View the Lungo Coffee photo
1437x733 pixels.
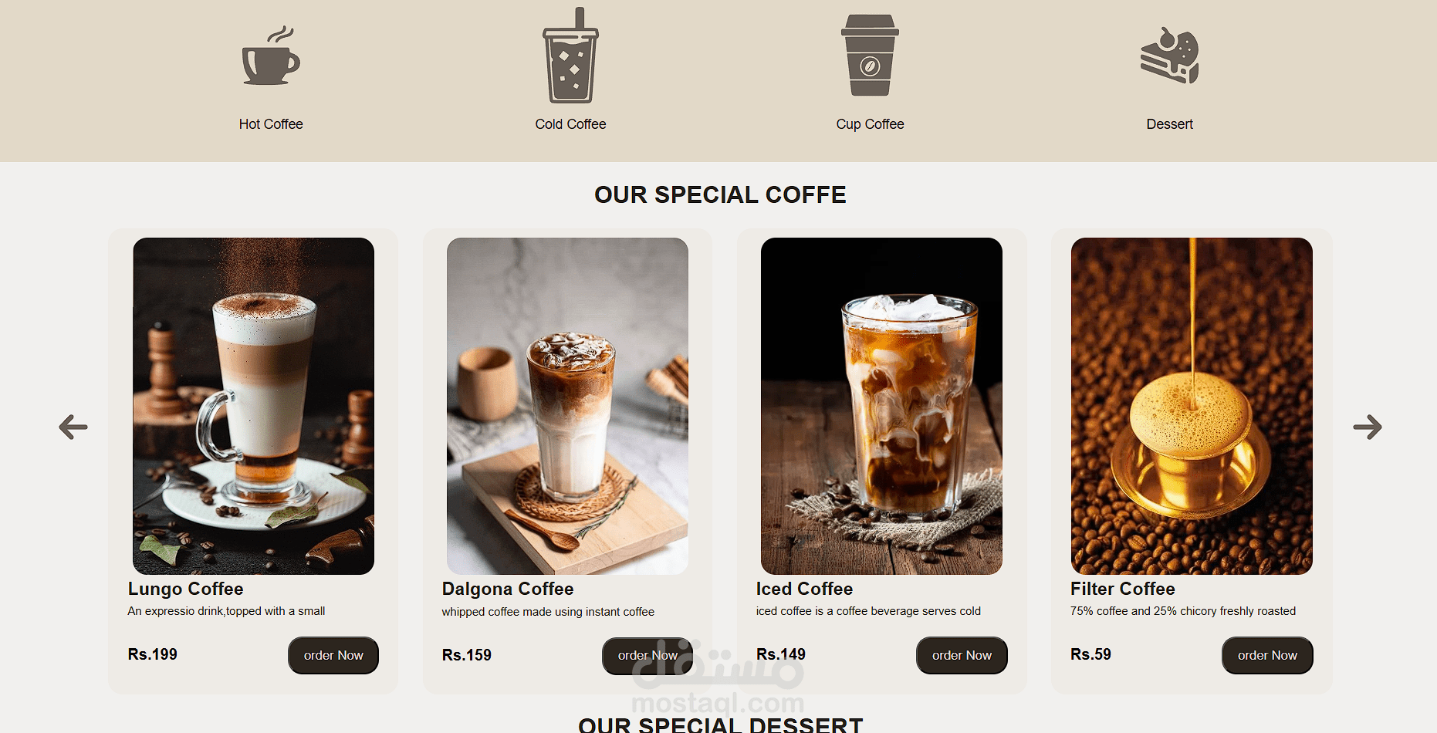(253, 406)
